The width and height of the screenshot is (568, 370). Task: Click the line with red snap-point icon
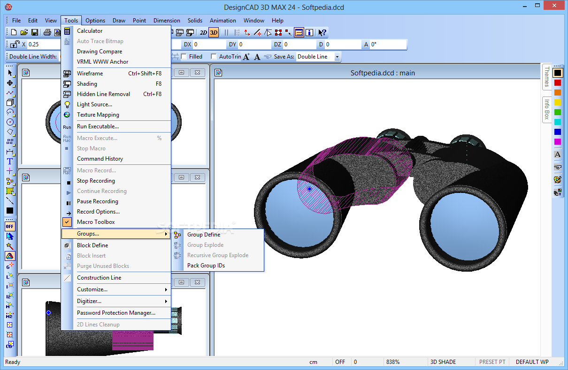(x=257, y=32)
